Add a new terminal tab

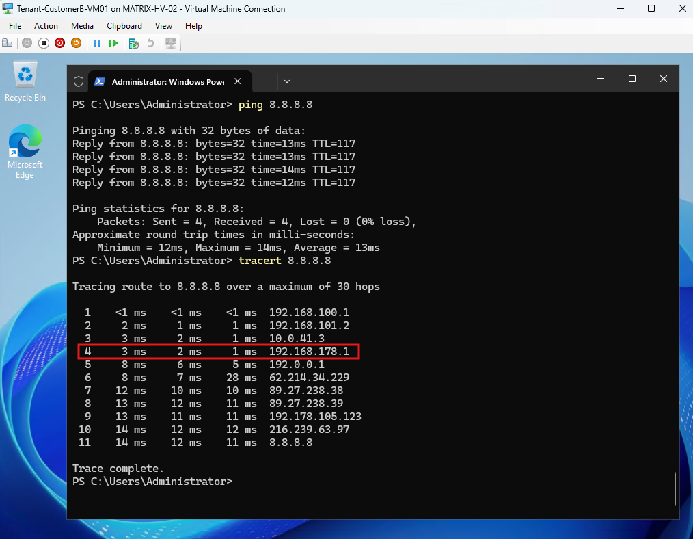(x=267, y=81)
